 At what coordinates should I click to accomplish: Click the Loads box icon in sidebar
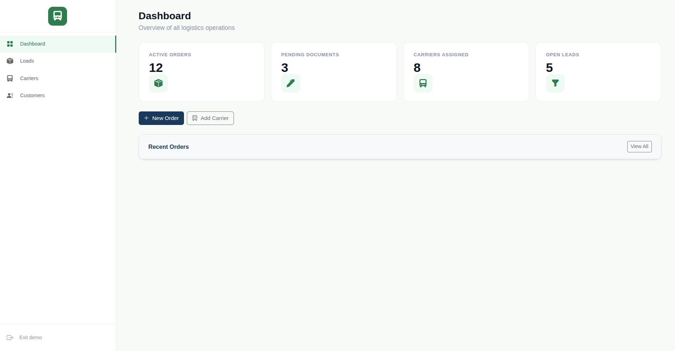click(x=10, y=61)
